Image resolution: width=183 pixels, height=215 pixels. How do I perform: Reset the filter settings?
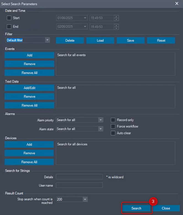(161, 40)
